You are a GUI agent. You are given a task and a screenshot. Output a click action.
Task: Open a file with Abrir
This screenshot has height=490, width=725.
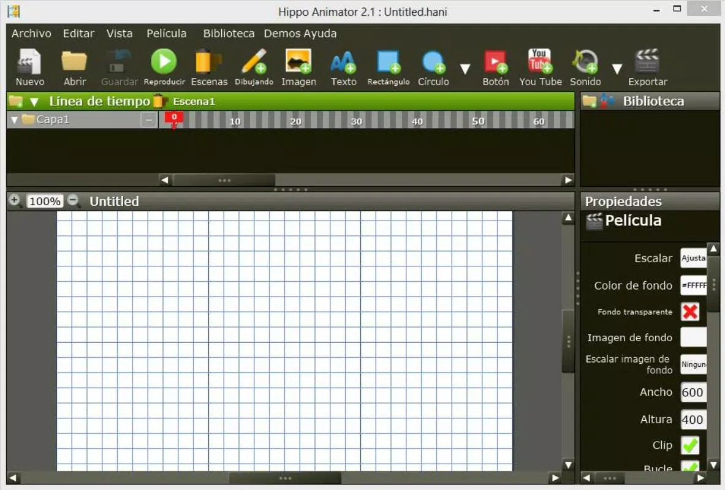pyautogui.click(x=74, y=67)
